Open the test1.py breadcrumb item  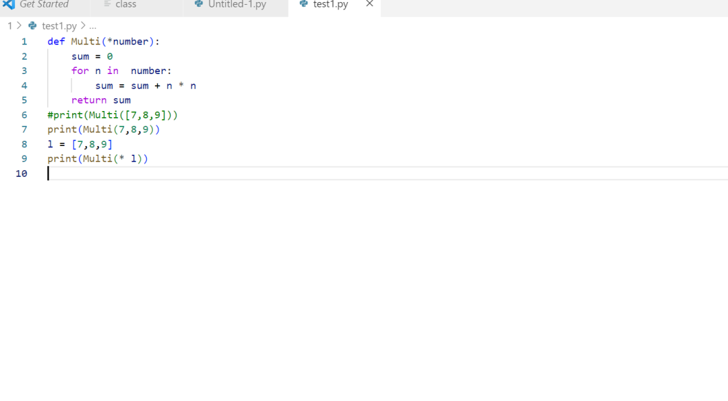59,26
